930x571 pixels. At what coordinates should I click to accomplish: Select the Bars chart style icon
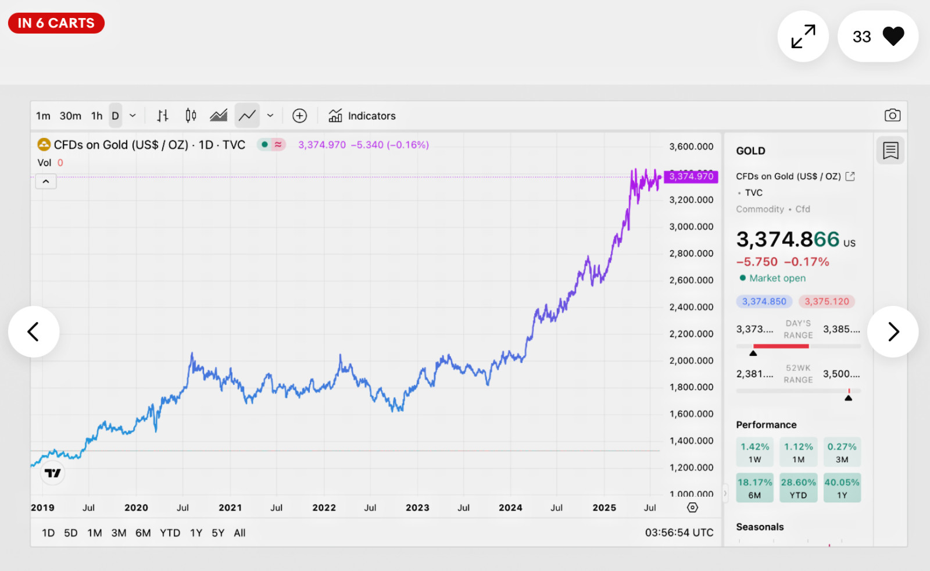coord(163,116)
